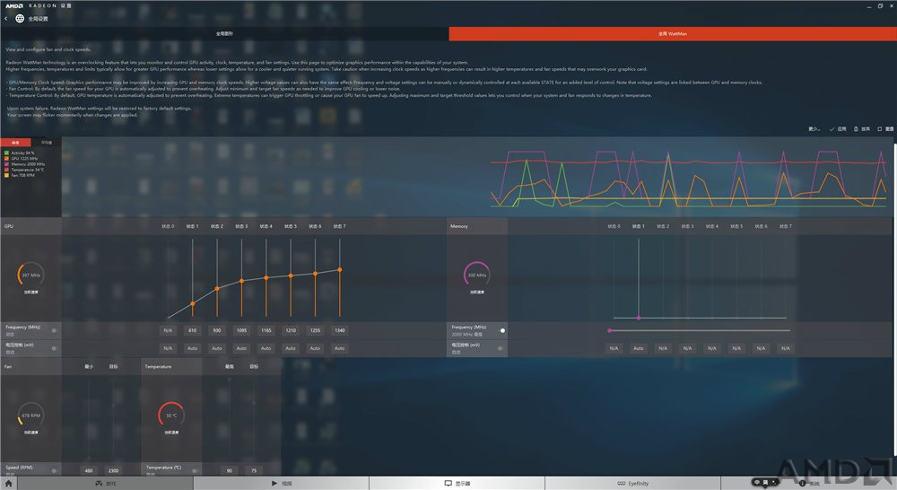Toggle the Fan RPM yellow checkbox

tap(7, 175)
